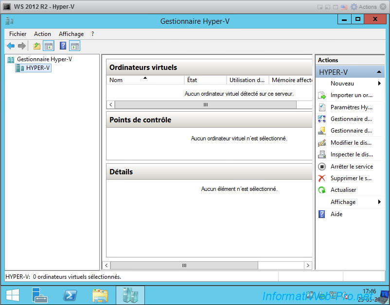Sort by the Nom column header
The width and height of the screenshot is (390, 305).
(x=145, y=80)
